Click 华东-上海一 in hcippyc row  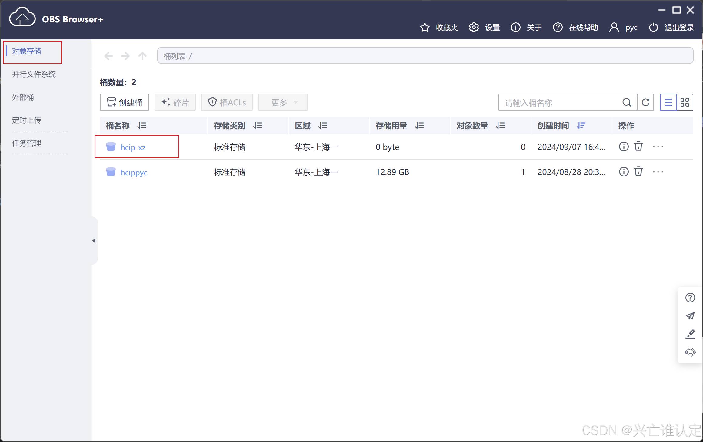click(x=316, y=172)
